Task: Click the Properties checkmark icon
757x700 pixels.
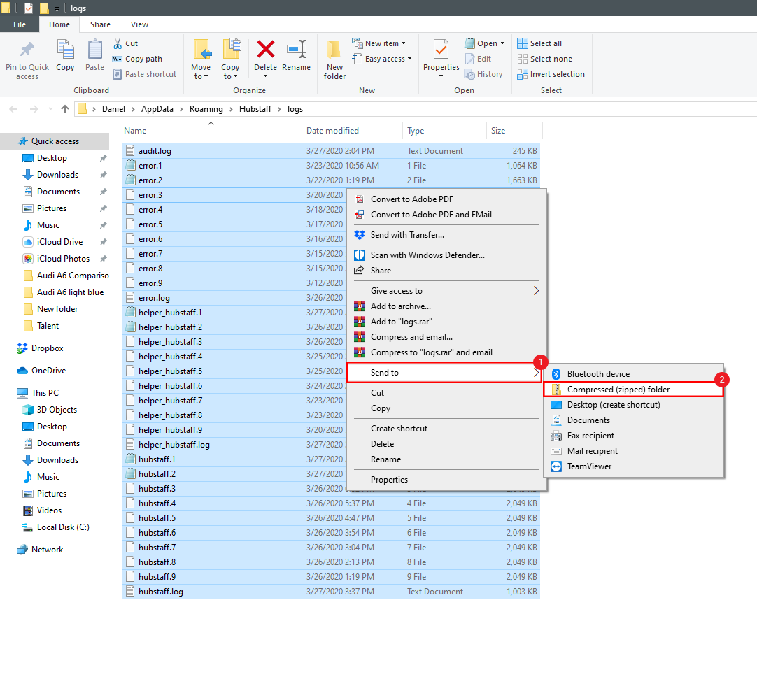Action: (441, 49)
